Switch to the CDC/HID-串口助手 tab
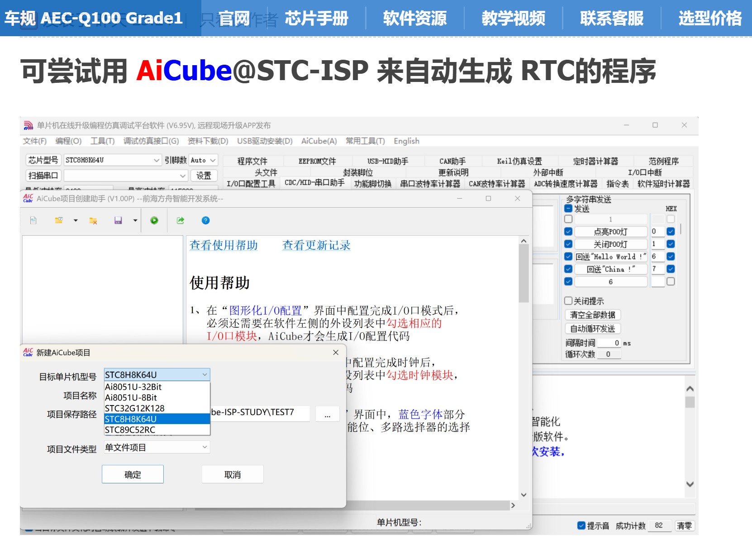 click(x=314, y=183)
